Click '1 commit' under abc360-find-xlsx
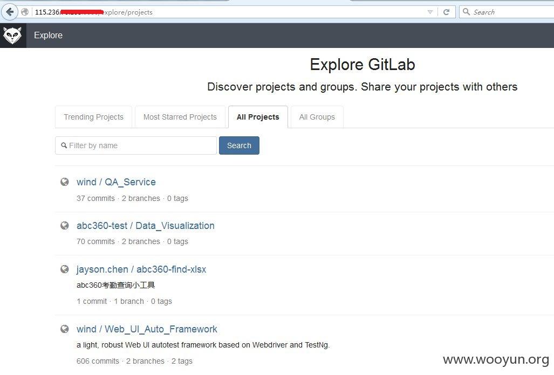The width and height of the screenshot is (554, 375). click(92, 301)
